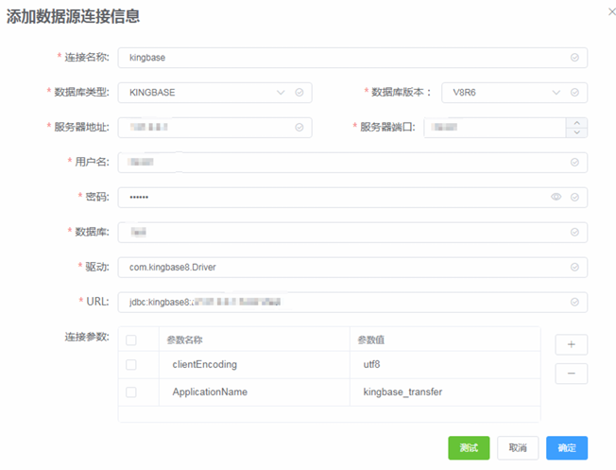Open the 数据库版本 V8R6 dropdown
The image size is (616, 470).
click(514, 93)
